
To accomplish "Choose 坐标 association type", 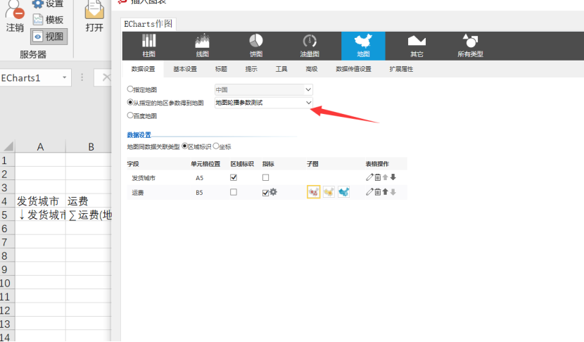I will tap(216, 146).
